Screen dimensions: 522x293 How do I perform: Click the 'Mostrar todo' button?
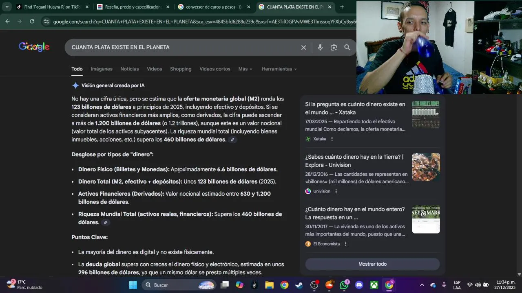point(372,264)
